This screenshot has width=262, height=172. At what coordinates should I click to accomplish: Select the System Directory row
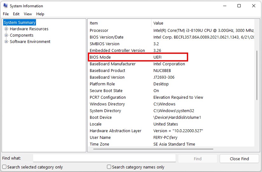(x=171, y=111)
